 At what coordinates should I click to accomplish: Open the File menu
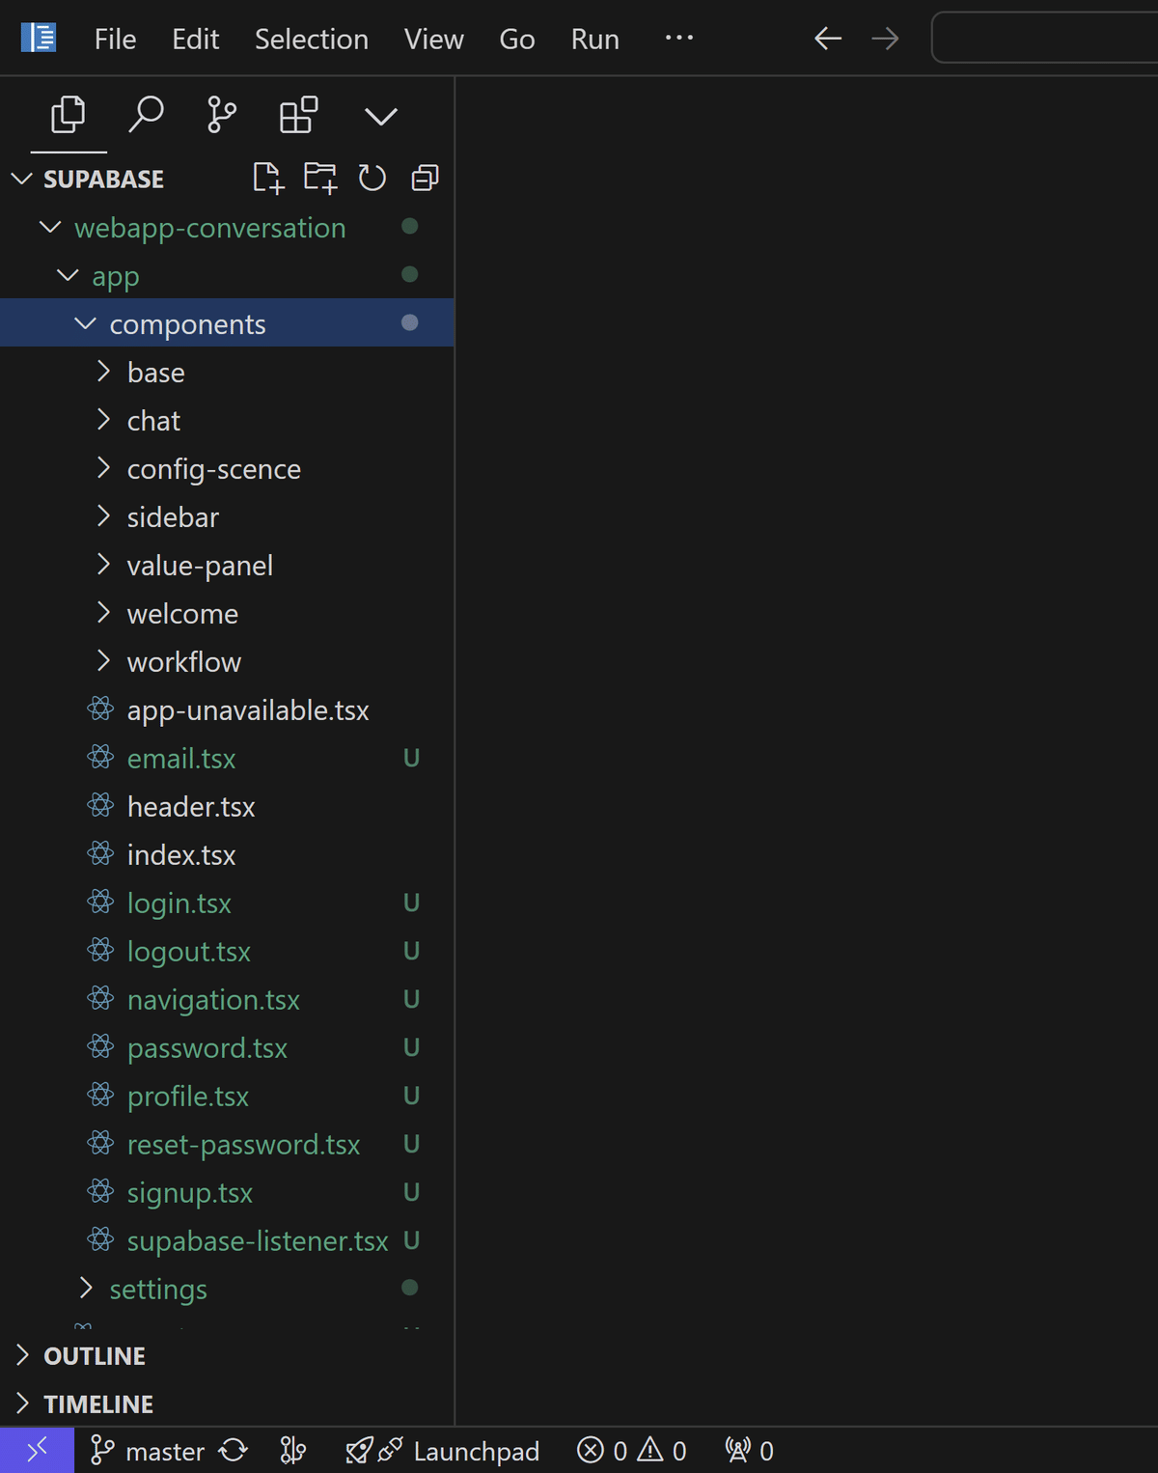tap(115, 39)
